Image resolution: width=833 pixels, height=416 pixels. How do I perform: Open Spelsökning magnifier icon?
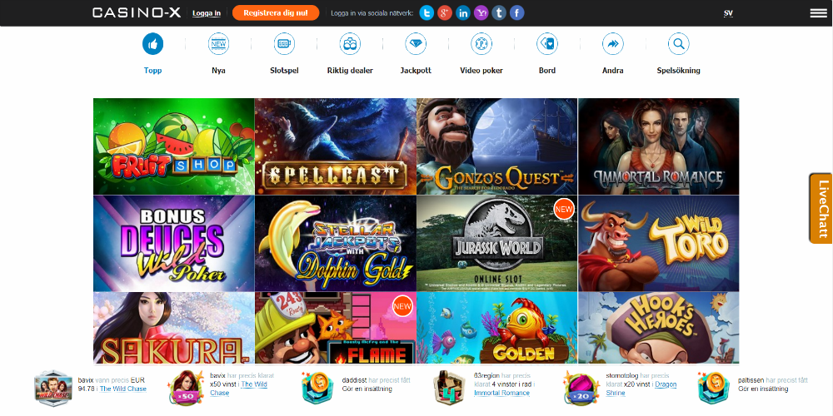point(678,44)
